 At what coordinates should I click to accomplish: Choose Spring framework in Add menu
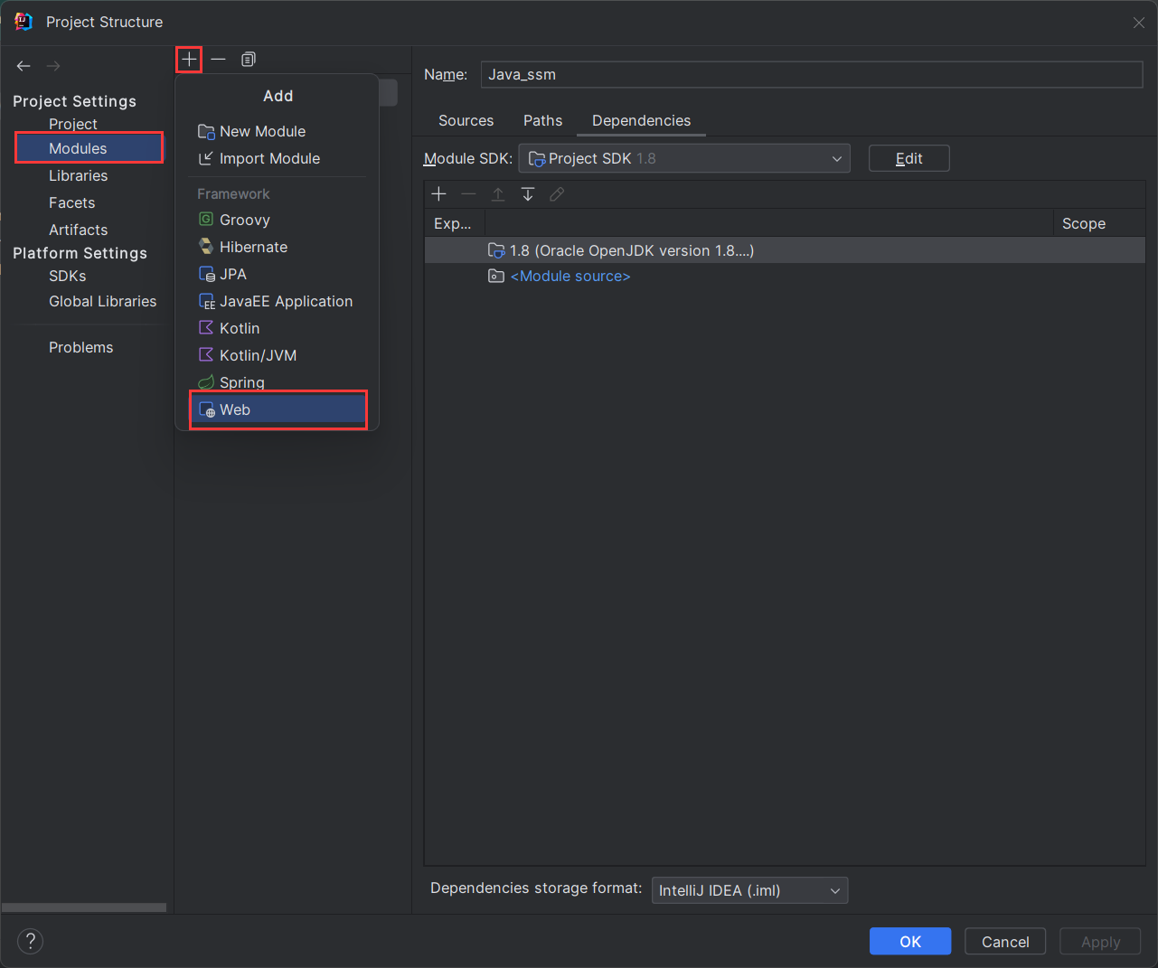[242, 382]
